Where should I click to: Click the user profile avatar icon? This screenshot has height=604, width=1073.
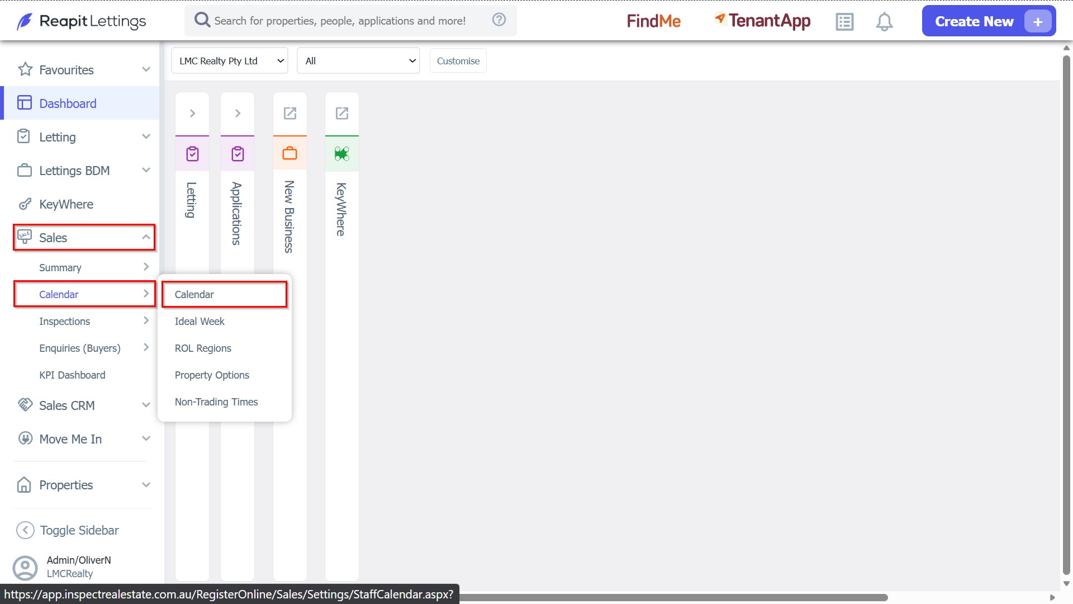(25, 567)
